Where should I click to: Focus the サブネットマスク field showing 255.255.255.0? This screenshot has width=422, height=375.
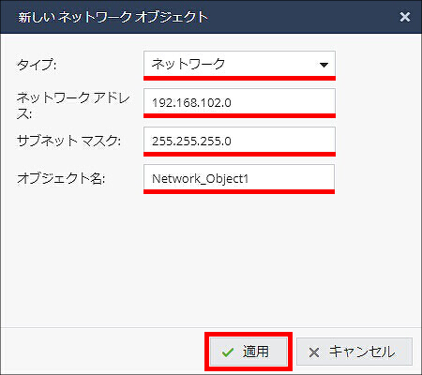click(x=239, y=141)
